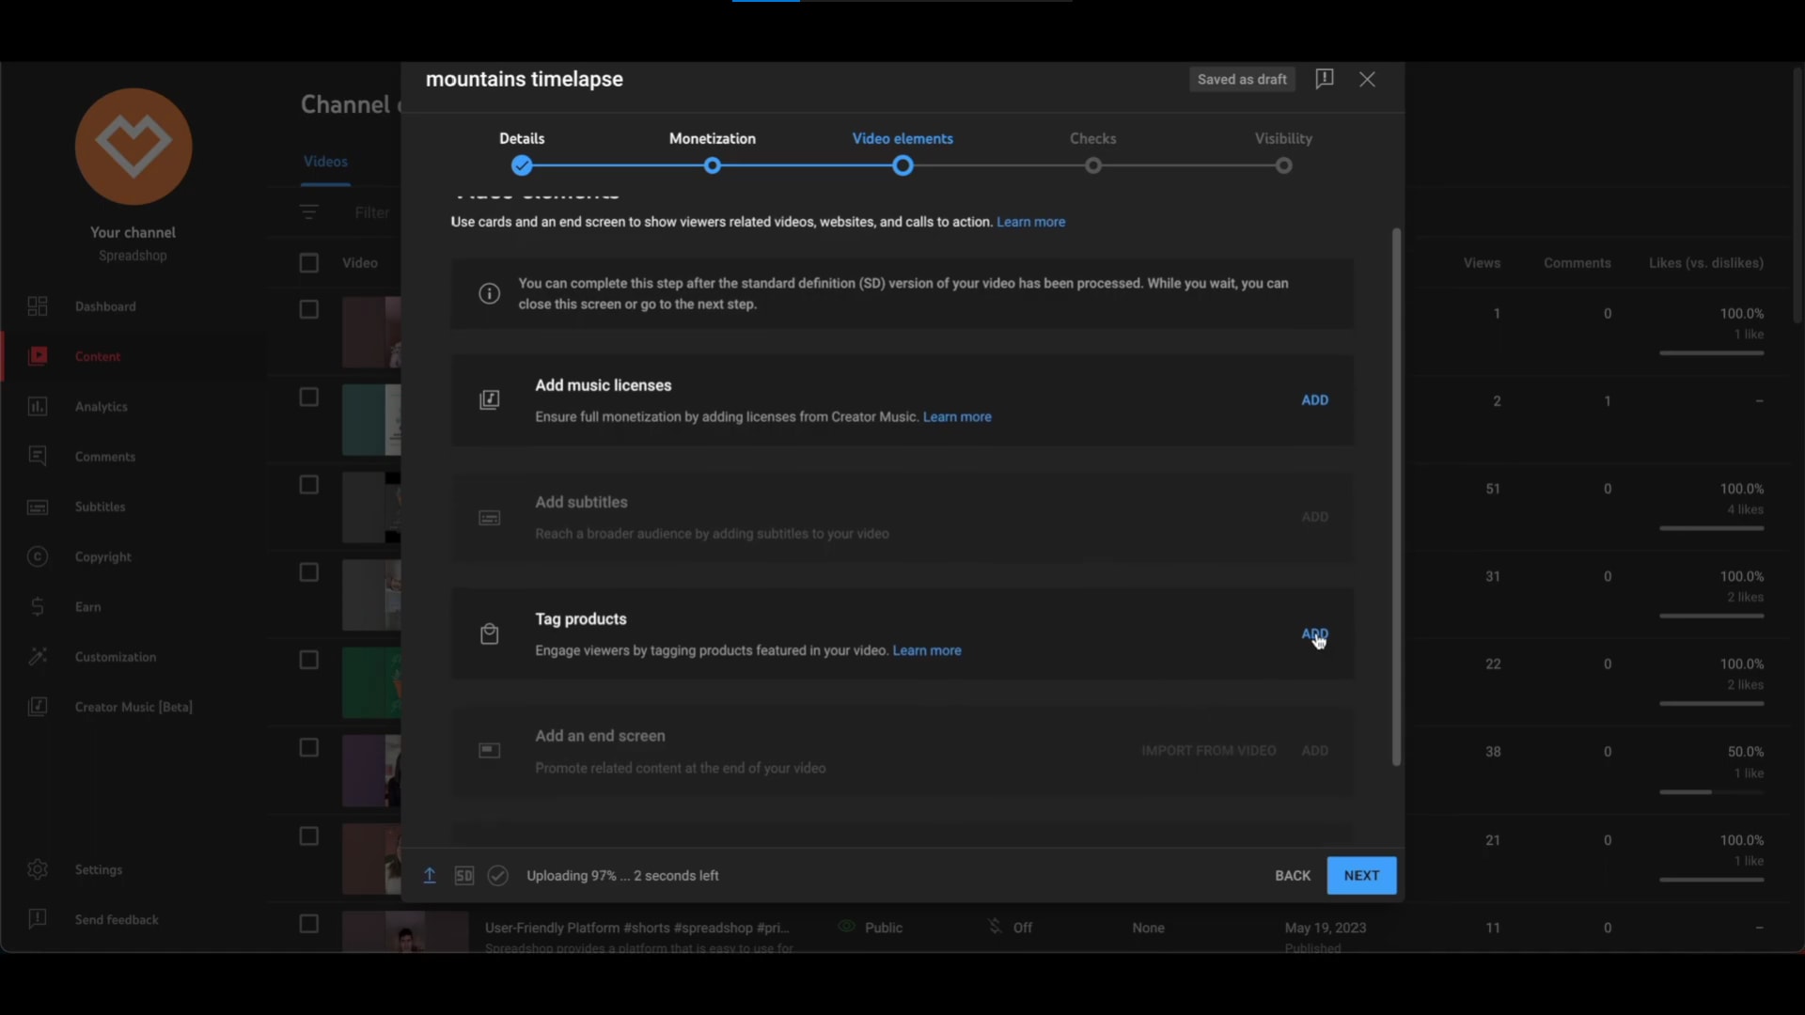Click the send feedback flag icon in dialog header
The width and height of the screenshot is (1805, 1015).
pyautogui.click(x=1324, y=79)
